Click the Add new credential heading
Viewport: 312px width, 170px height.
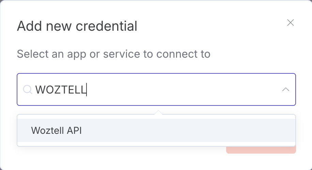tap(77, 26)
